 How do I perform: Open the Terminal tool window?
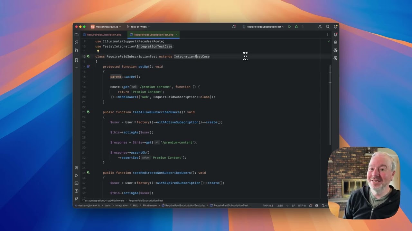76,183
